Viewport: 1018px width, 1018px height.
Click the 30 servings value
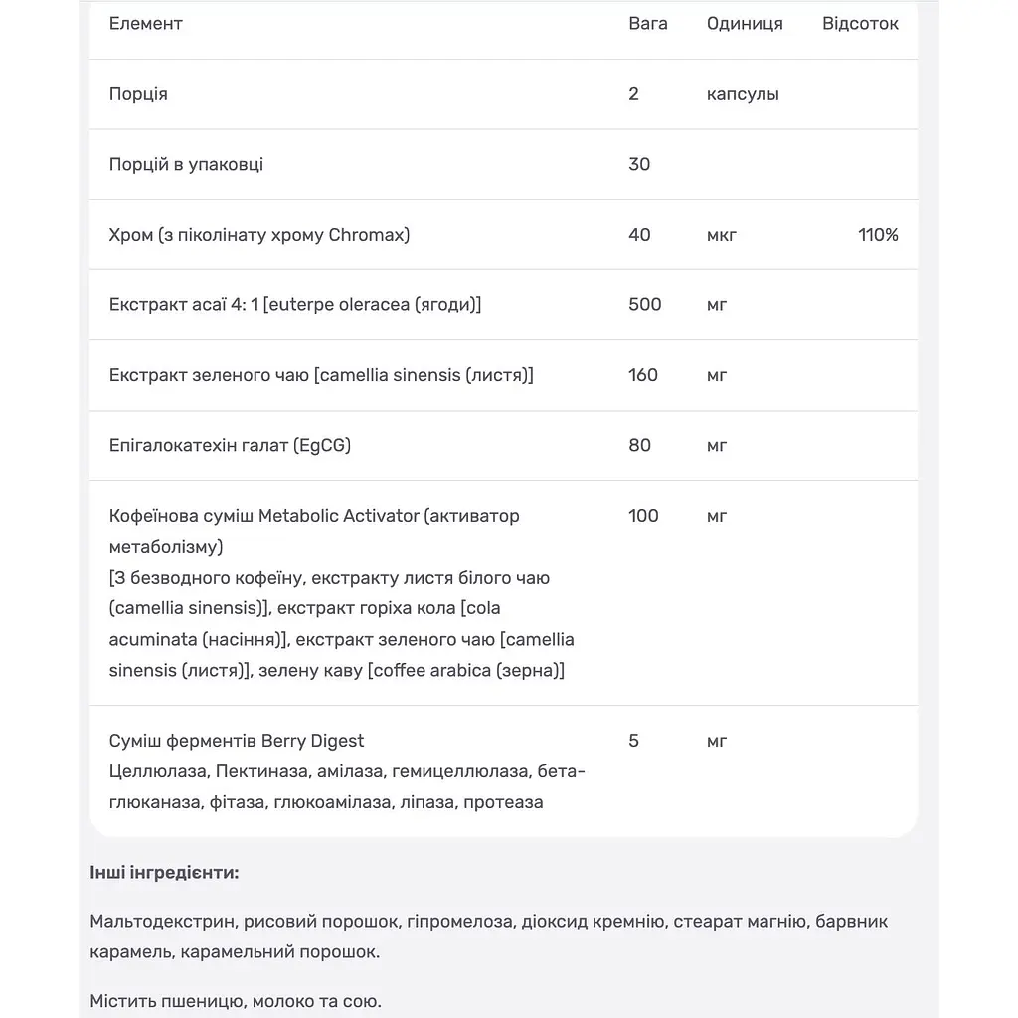(x=639, y=164)
